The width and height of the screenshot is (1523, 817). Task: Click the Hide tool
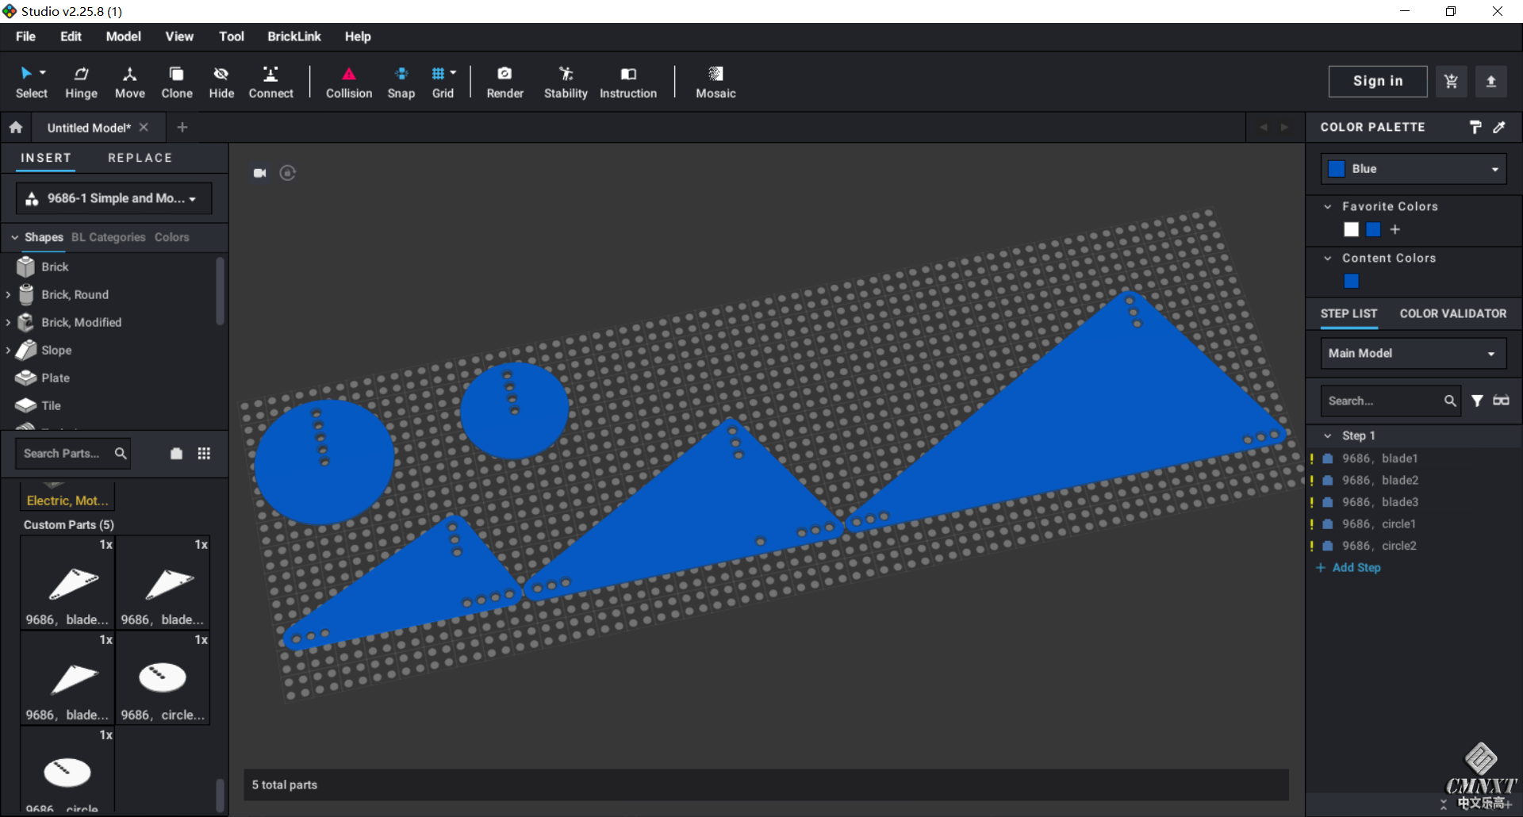(x=221, y=82)
